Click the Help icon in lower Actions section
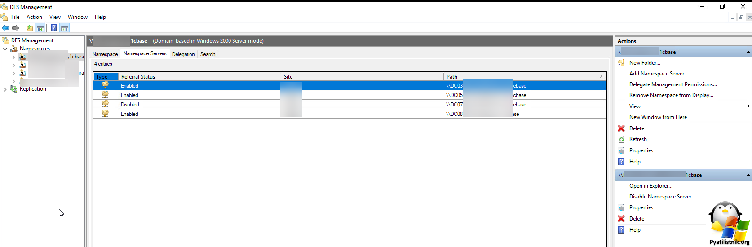 (x=621, y=230)
